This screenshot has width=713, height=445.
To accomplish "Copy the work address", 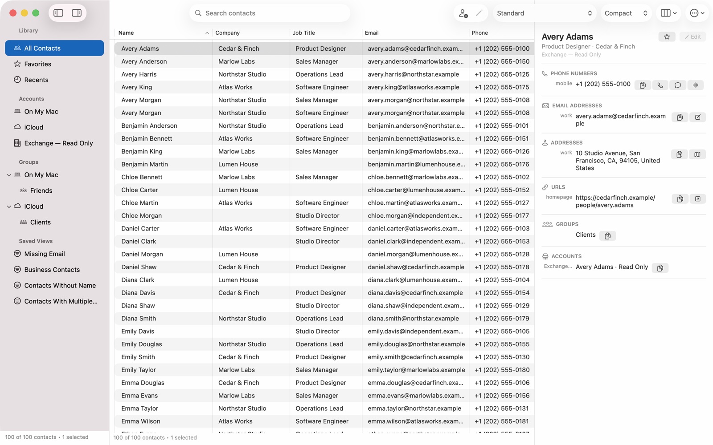I will [x=680, y=154].
